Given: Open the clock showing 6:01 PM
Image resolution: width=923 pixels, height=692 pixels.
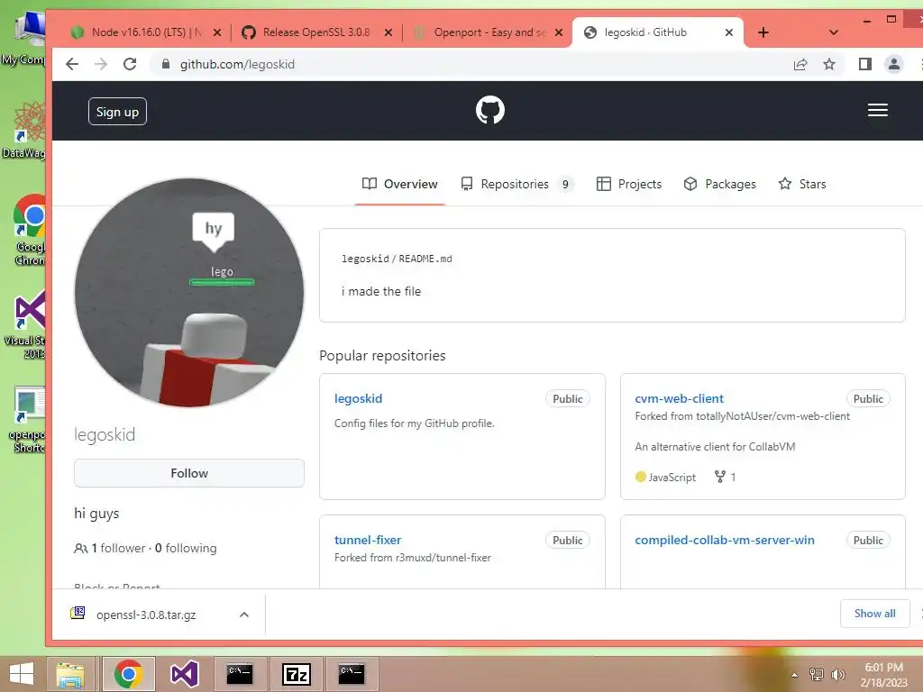Looking at the screenshot, I should click(x=883, y=674).
